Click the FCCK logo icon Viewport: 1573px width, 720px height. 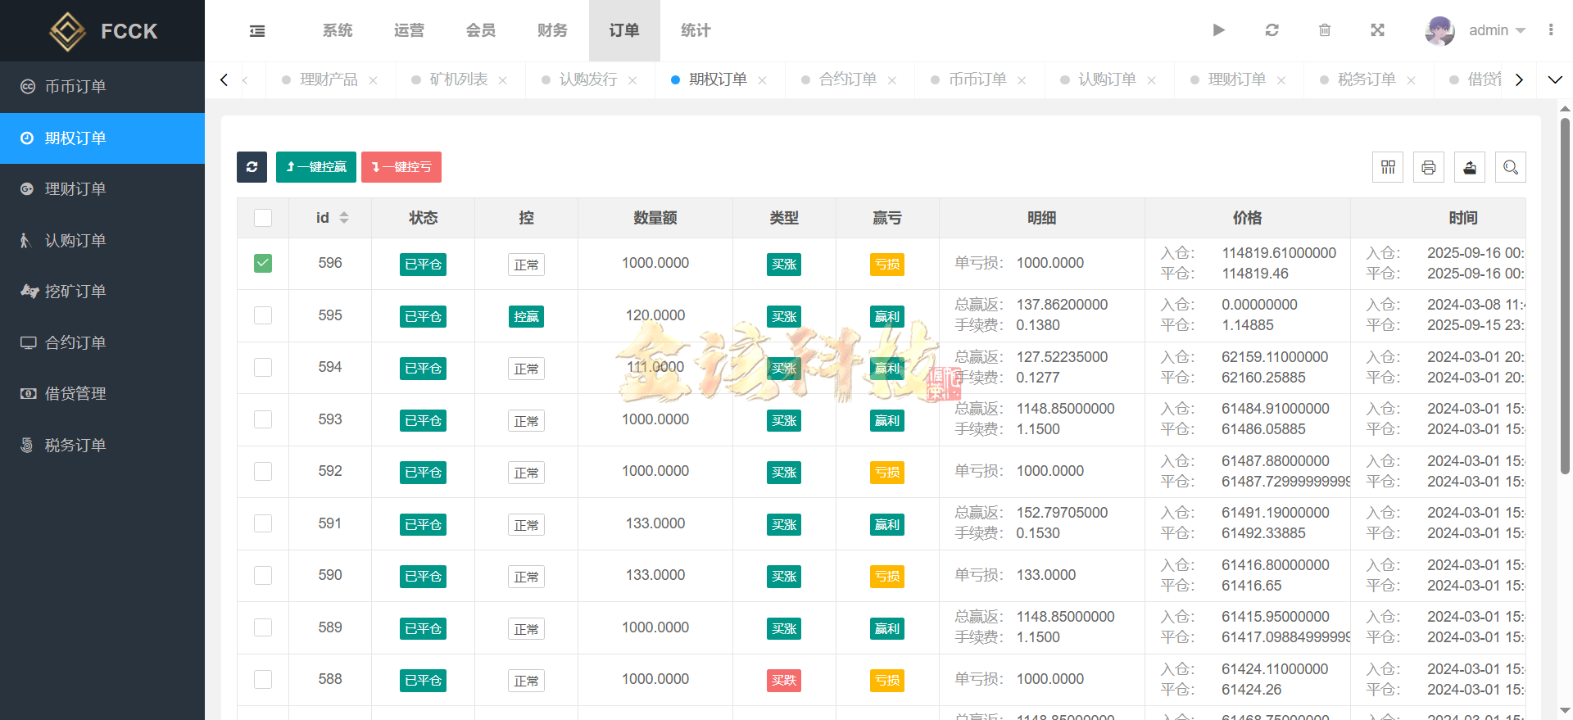click(x=67, y=32)
